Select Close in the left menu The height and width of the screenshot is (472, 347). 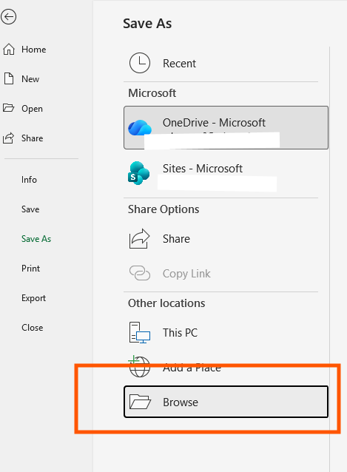(x=33, y=328)
